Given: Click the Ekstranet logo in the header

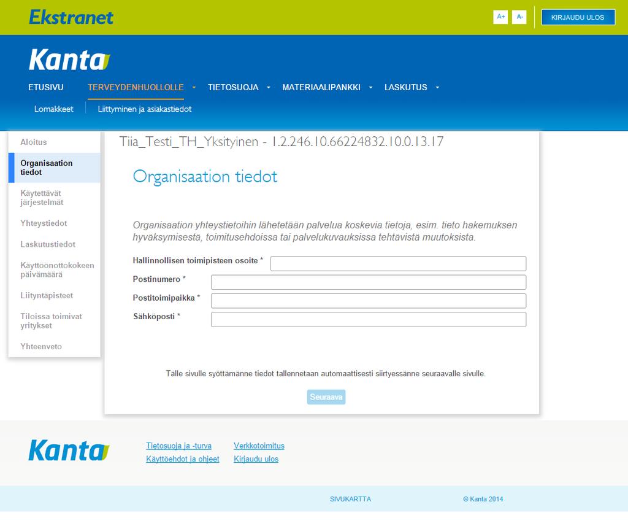Looking at the screenshot, I should pos(71,17).
